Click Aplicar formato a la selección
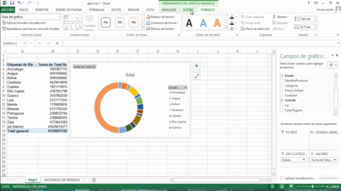The height and width of the screenshot is (191, 341). (x=24, y=23)
